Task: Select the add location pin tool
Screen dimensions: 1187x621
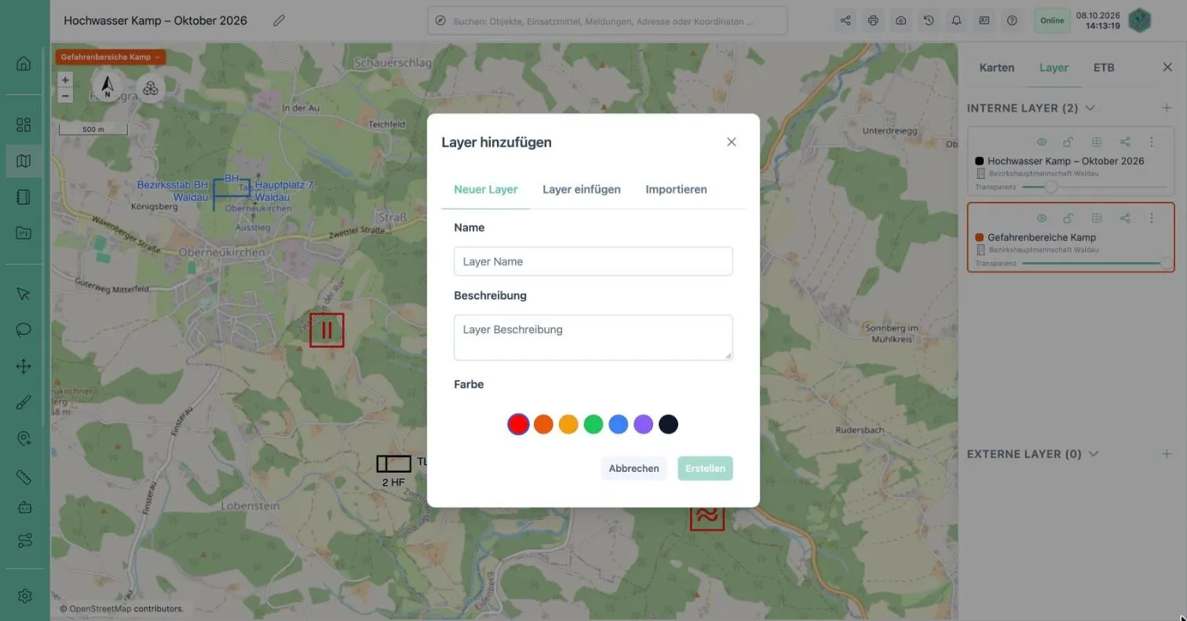Action: tap(24, 439)
